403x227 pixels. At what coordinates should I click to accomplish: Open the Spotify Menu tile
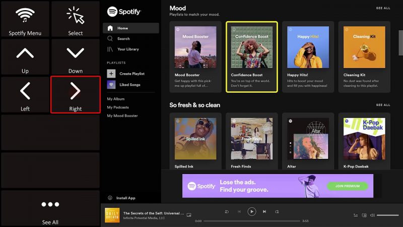25,19
